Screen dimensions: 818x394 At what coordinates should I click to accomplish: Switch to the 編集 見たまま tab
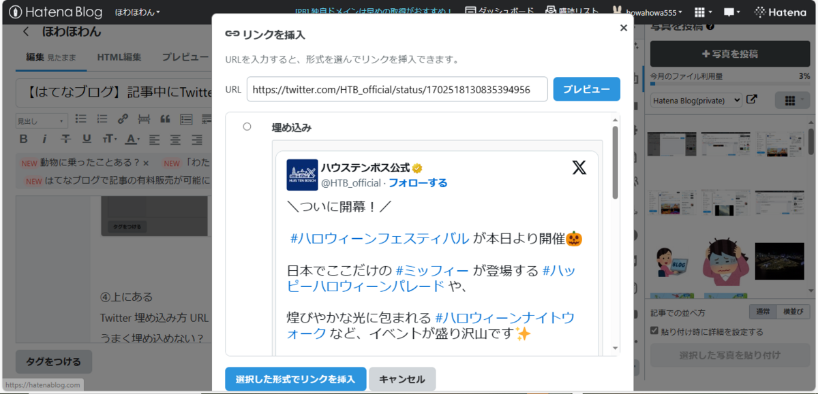coord(51,57)
